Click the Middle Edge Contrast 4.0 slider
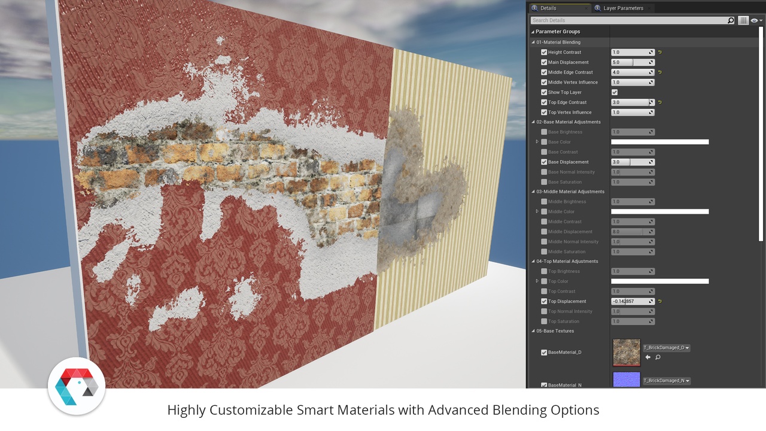Viewport: 766px width, 431px height. tap(633, 72)
